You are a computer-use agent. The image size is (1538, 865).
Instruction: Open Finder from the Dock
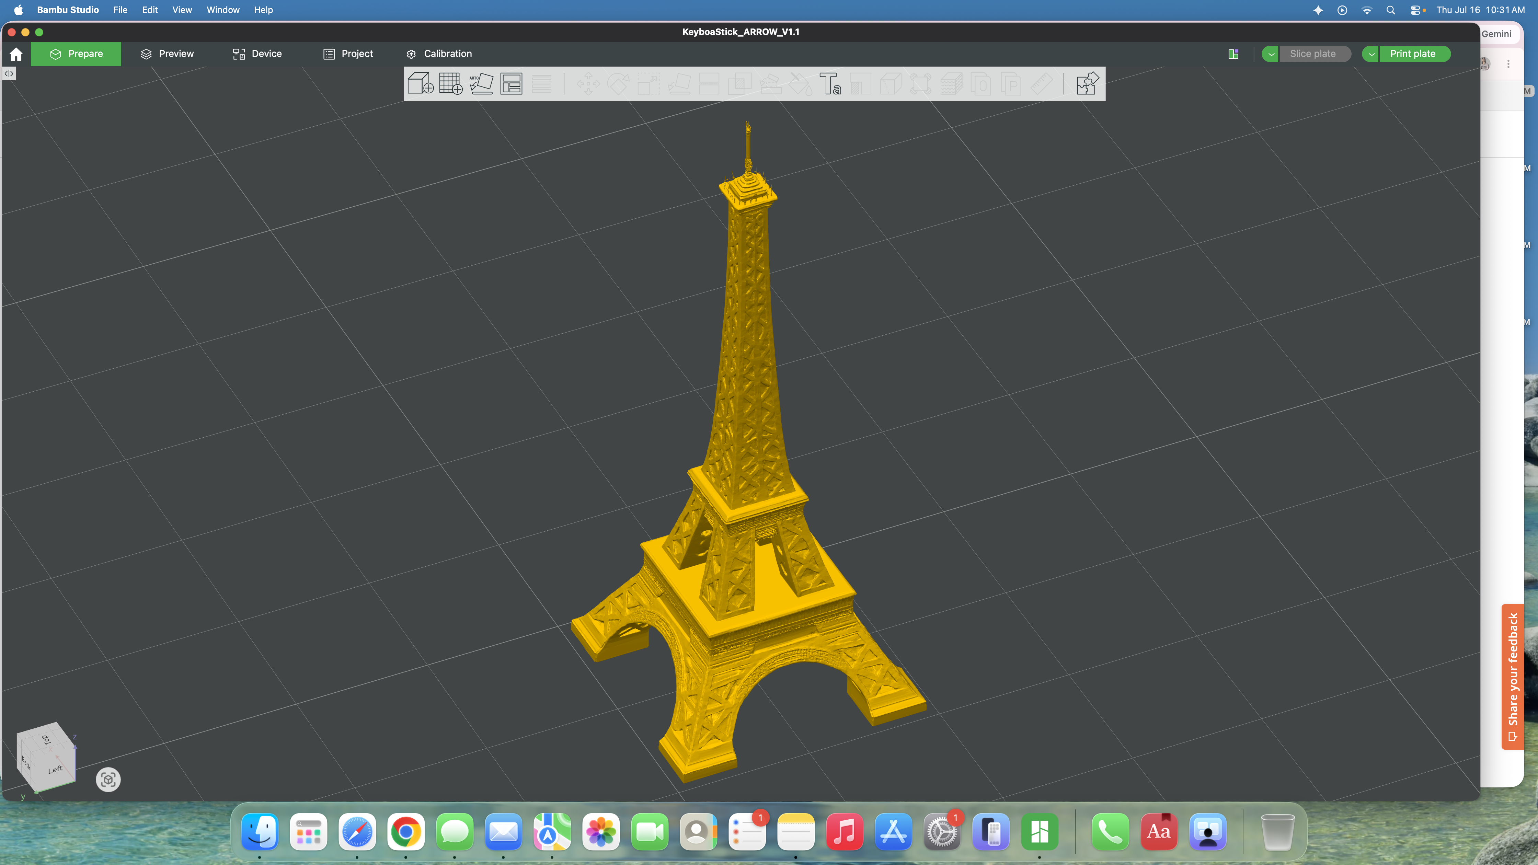(260, 832)
